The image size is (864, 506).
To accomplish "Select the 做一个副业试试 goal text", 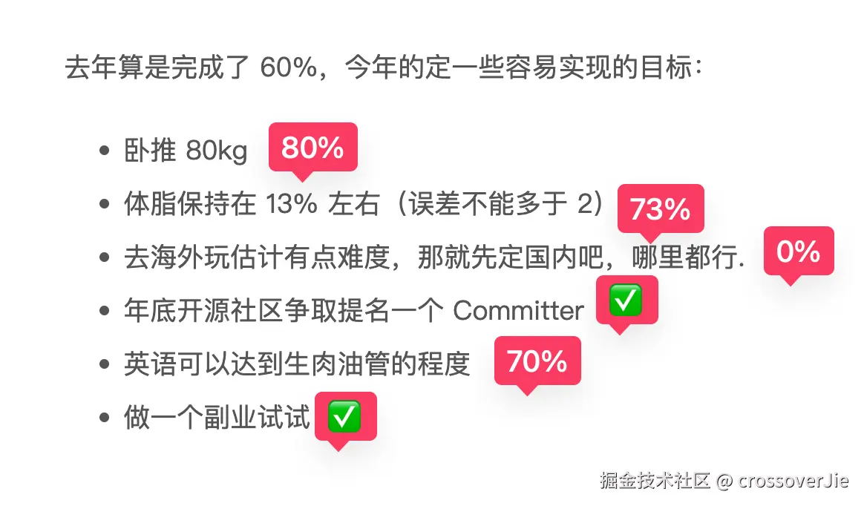I will click(216, 418).
